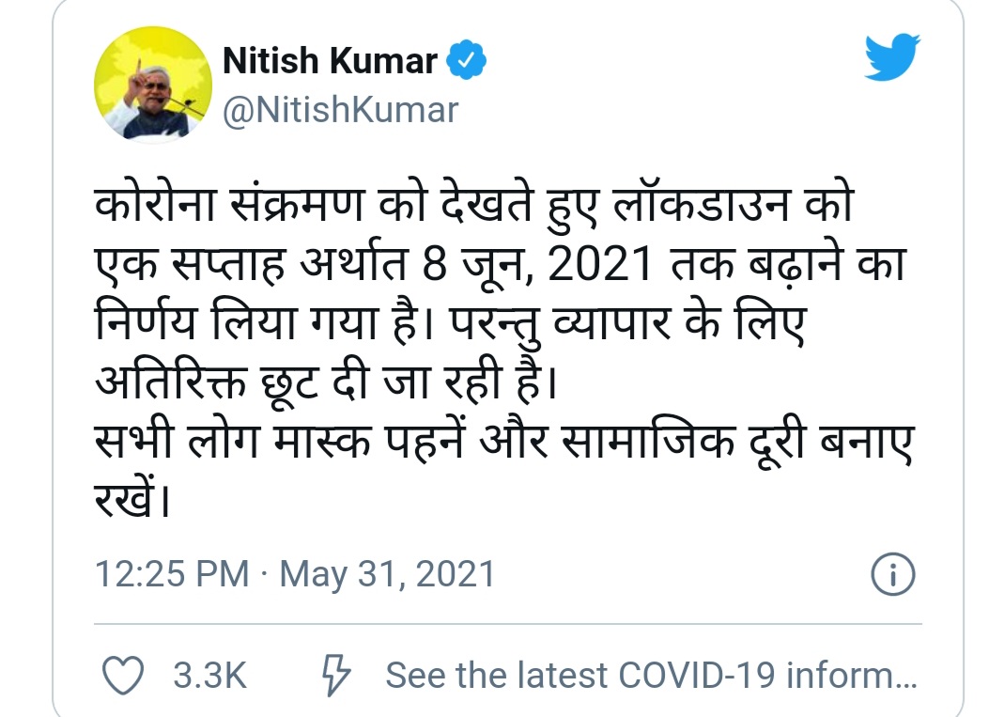Click the May 31, 2021 tweet date
Screen dimensions: 1004x717
coord(387,573)
